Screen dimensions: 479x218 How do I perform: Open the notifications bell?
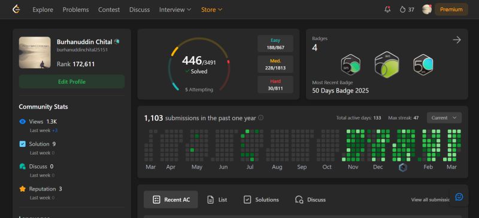(387, 10)
